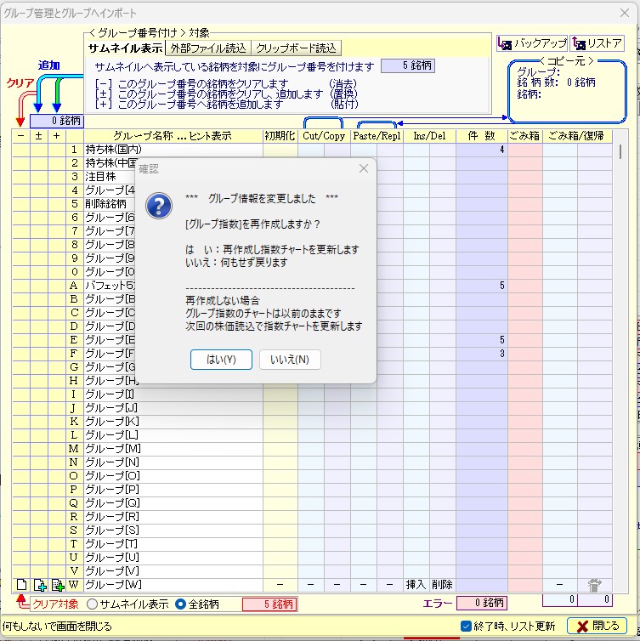
Task: Toggle the 終了時、リスト更新 checkbox
Action: (465, 627)
